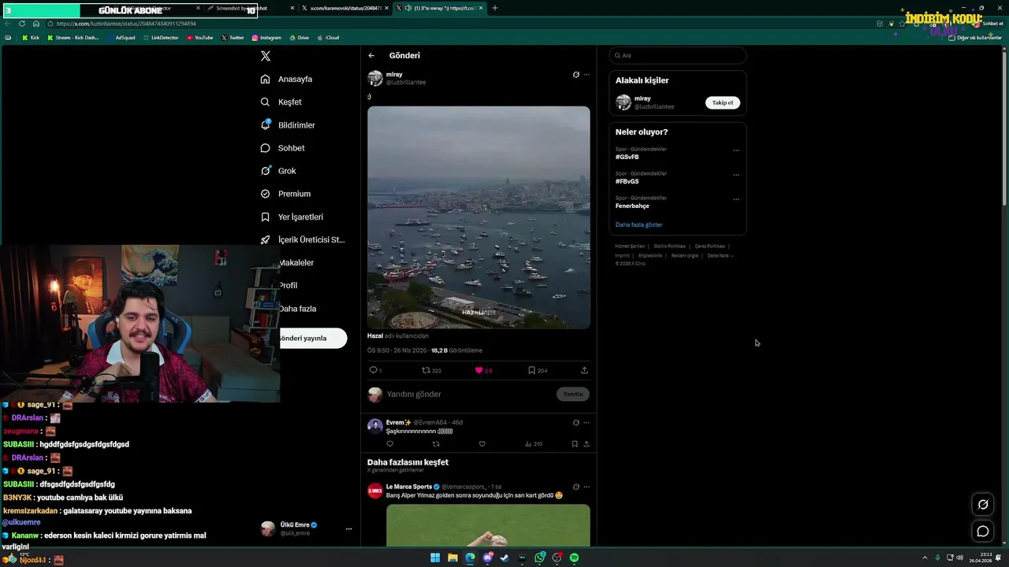Like Evrem's comment

point(482,444)
